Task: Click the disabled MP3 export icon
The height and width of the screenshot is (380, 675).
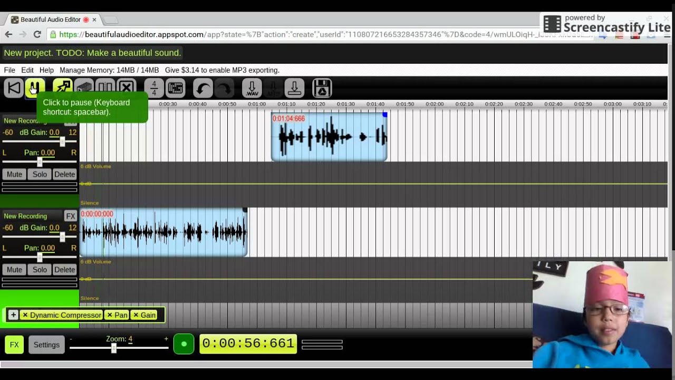Action: pos(273,88)
